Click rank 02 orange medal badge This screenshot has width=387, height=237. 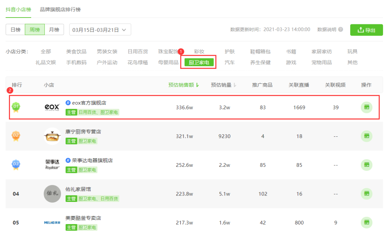coord(16,136)
